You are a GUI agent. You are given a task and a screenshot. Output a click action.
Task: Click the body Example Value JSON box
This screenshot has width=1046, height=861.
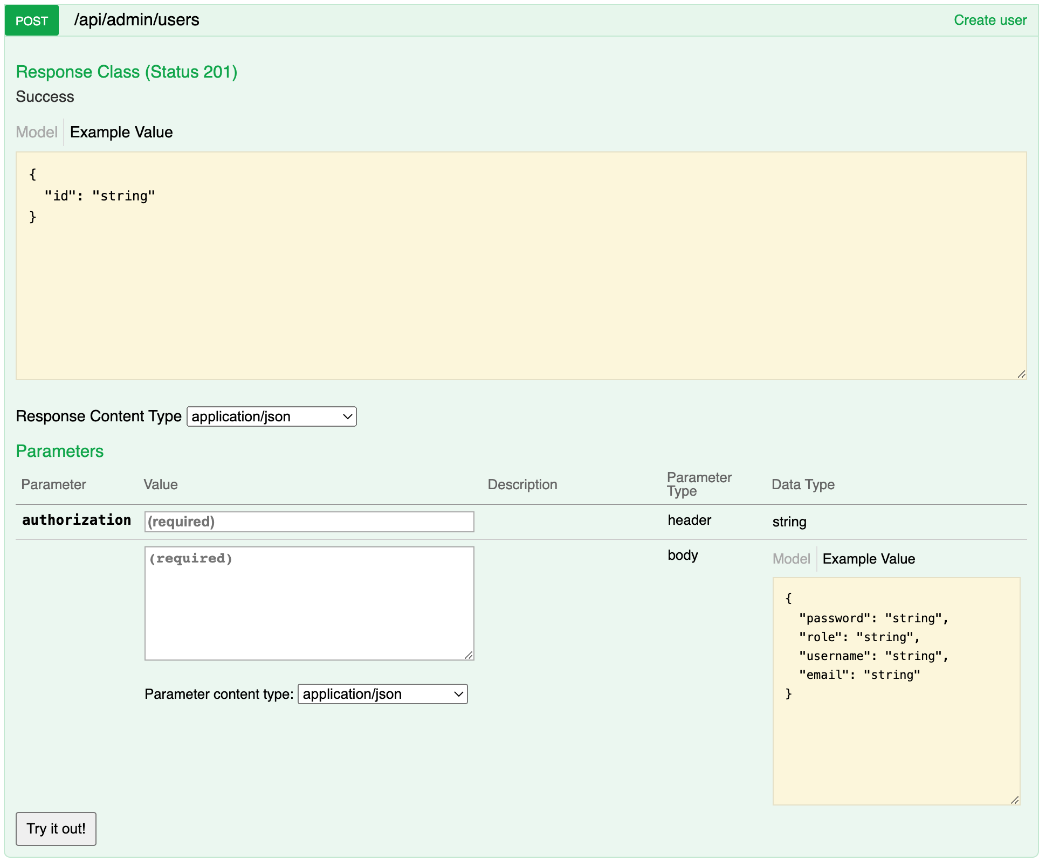click(x=895, y=690)
